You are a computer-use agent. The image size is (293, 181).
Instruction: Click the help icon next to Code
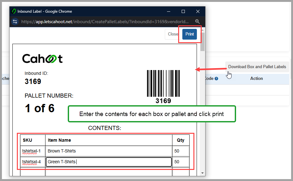216,79
